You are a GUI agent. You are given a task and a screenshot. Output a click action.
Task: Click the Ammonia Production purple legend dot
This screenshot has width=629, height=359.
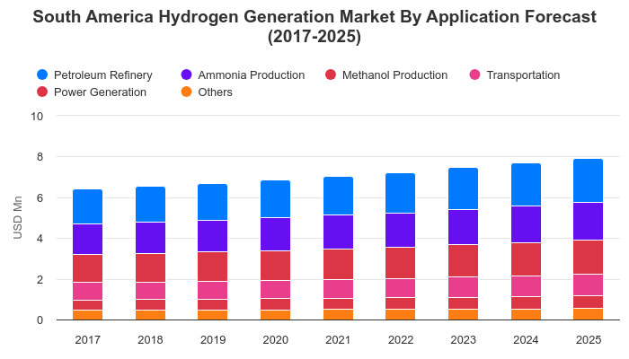click(187, 74)
